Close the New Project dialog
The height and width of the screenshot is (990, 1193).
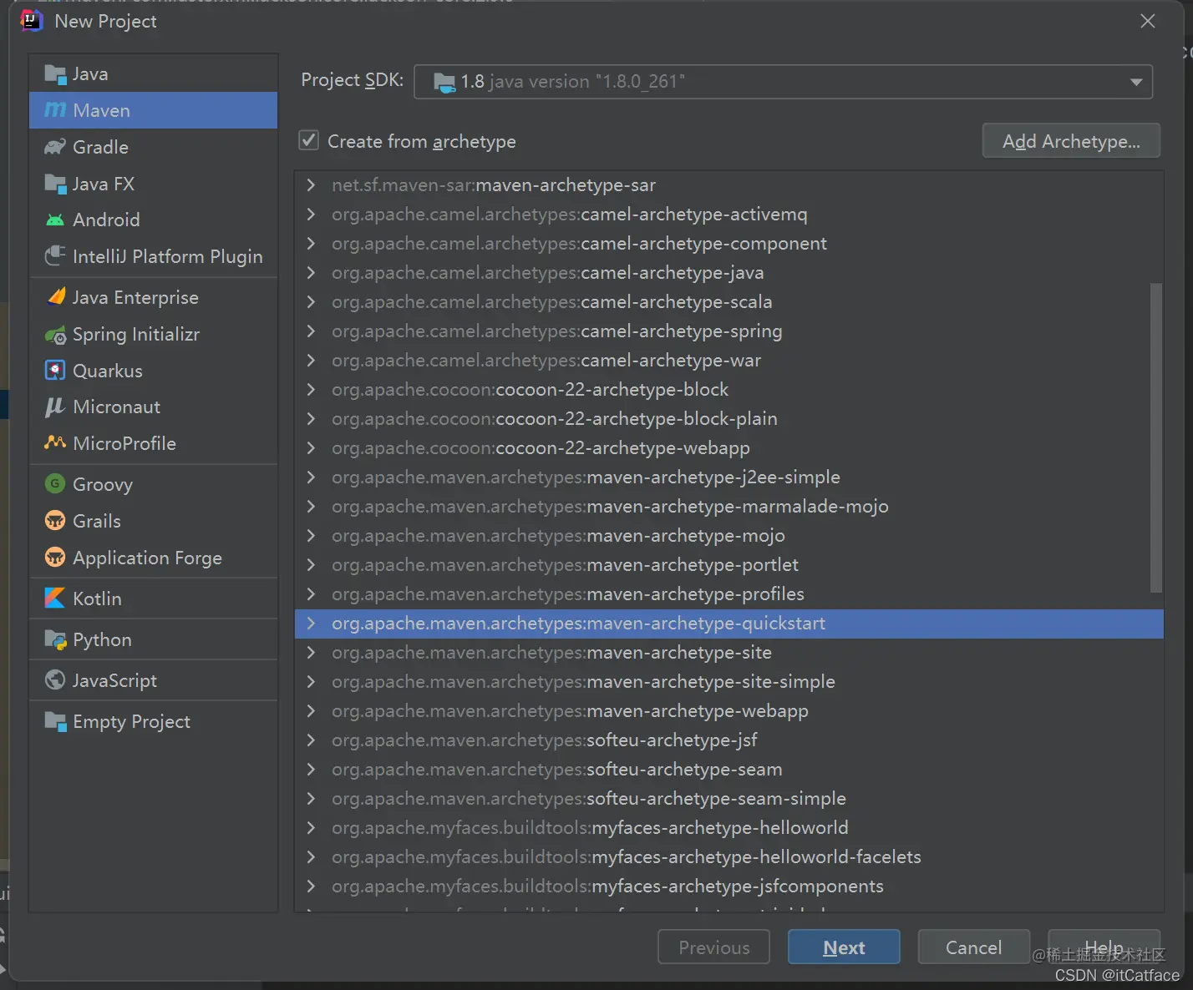1148,21
